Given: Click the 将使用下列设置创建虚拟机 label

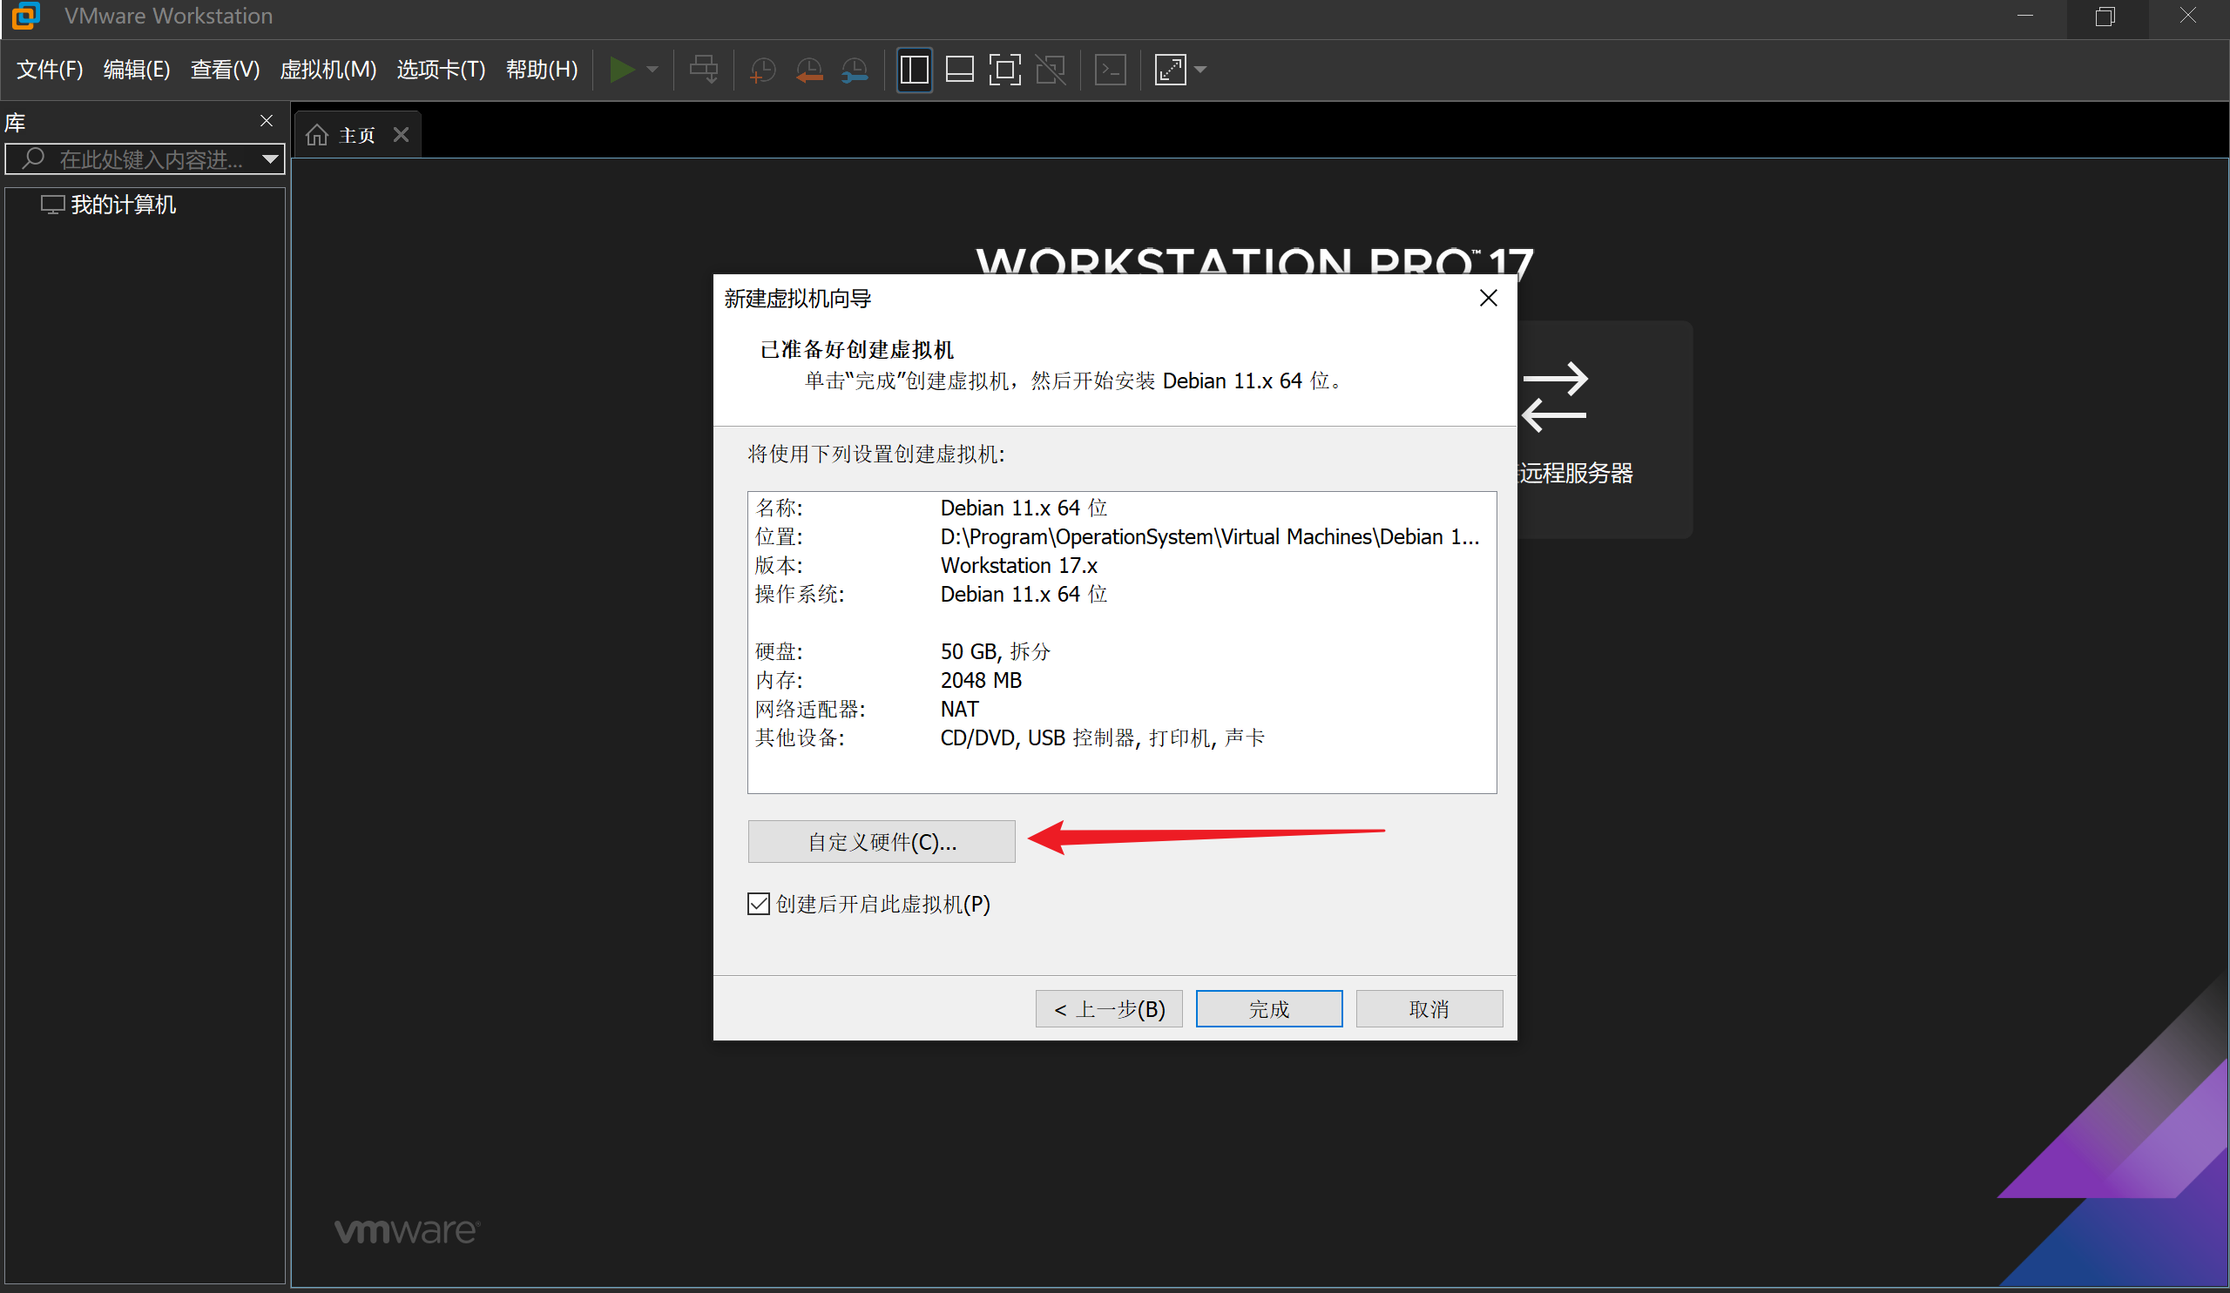Looking at the screenshot, I should pyautogui.click(x=876, y=454).
